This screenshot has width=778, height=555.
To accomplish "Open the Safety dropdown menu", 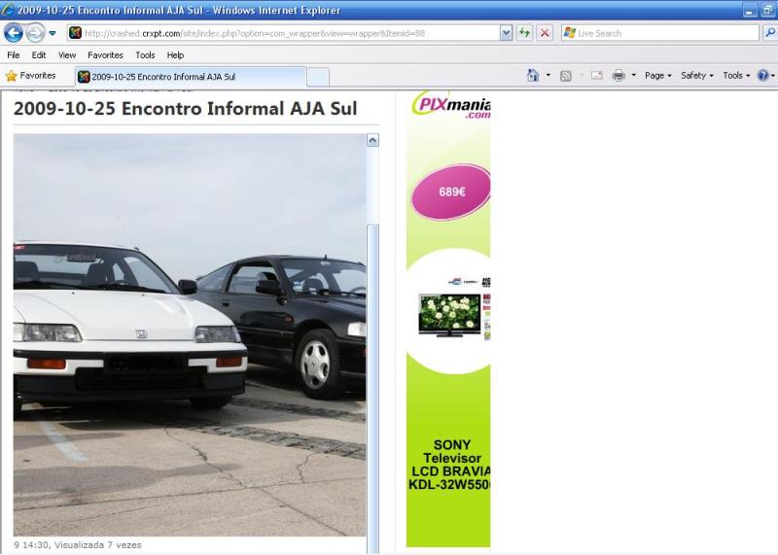I will click(x=696, y=76).
